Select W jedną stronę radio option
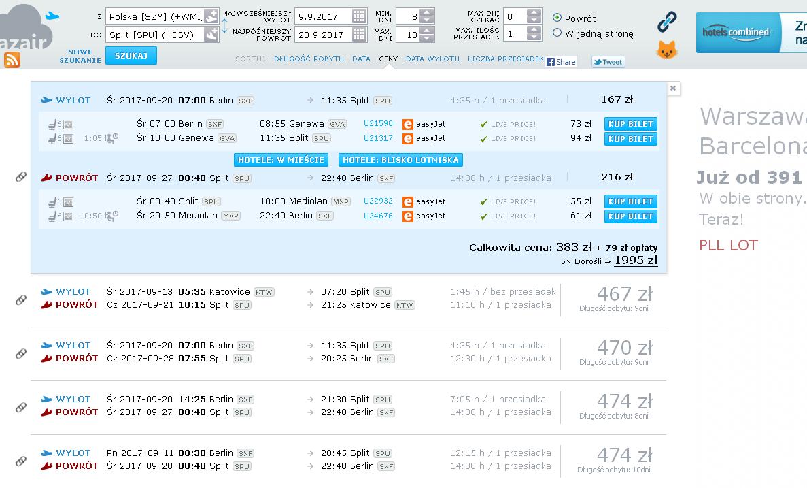This screenshot has height=488, width=807. (557, 33)
